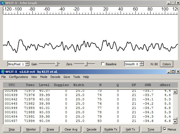Image resolution: width=180 pixels, height=134 pixels.
Task: Increase Smooth value with the up arrow
Action: [x=142, y=63]
